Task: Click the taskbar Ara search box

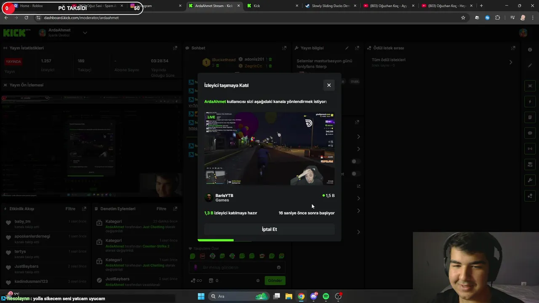Action: [x=239, y=296]
